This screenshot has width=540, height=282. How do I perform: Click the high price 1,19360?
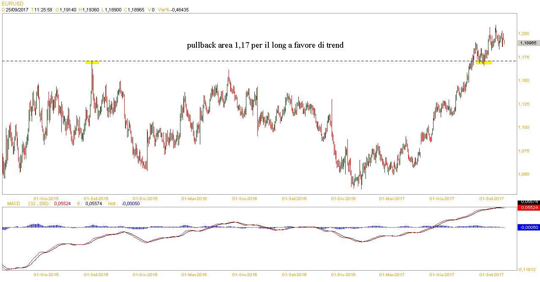[91, 10]
